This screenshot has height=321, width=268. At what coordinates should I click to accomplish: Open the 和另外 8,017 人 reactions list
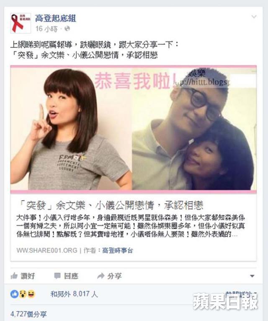pyautogui.click(x=74, y=294)
